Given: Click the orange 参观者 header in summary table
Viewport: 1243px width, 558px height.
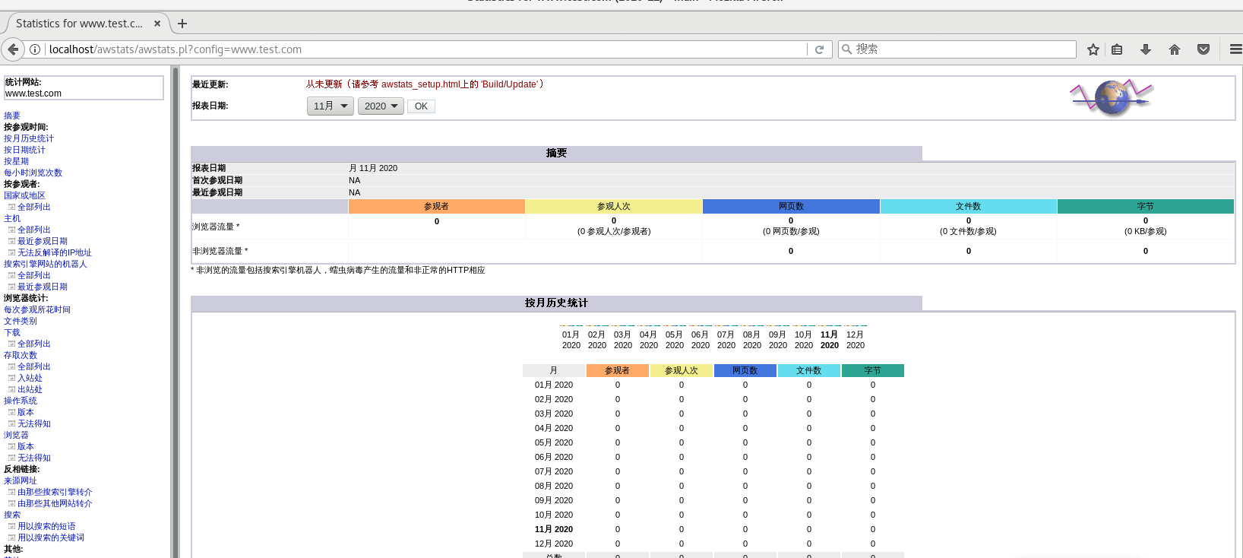Looking at the screenshot, I should pos(437,206).
